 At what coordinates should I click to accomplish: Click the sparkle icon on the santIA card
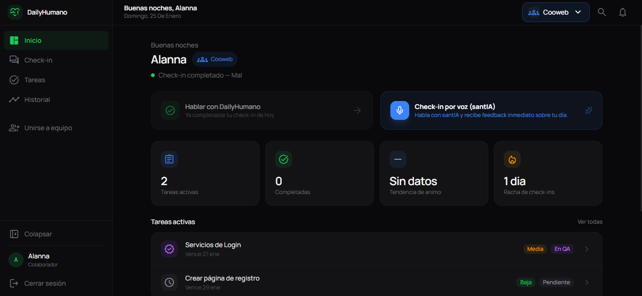click(588, 110)
